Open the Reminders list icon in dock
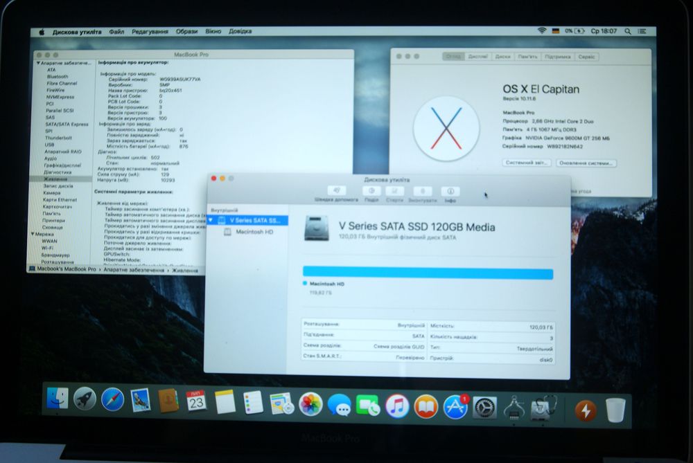Screen dimensions: 693x463 pyautogui.click(x=253, y=403)
